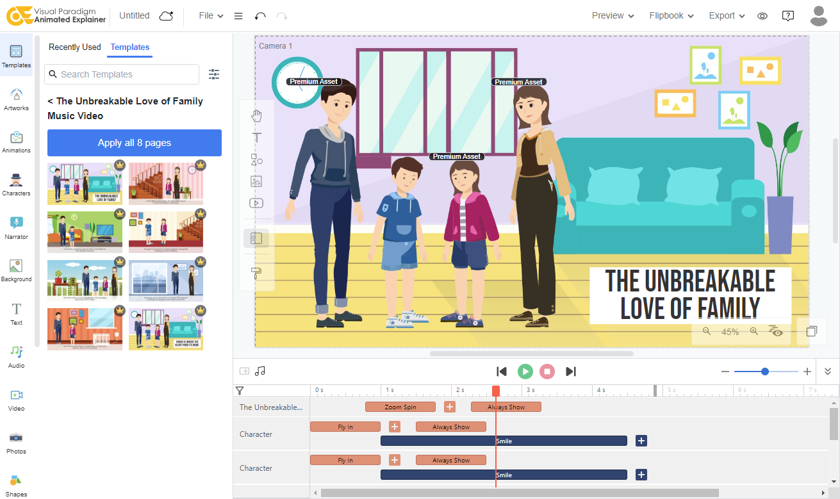Expand the Export dropdown
The width and height of the screenshot is (840, 499).
point(727,16)
